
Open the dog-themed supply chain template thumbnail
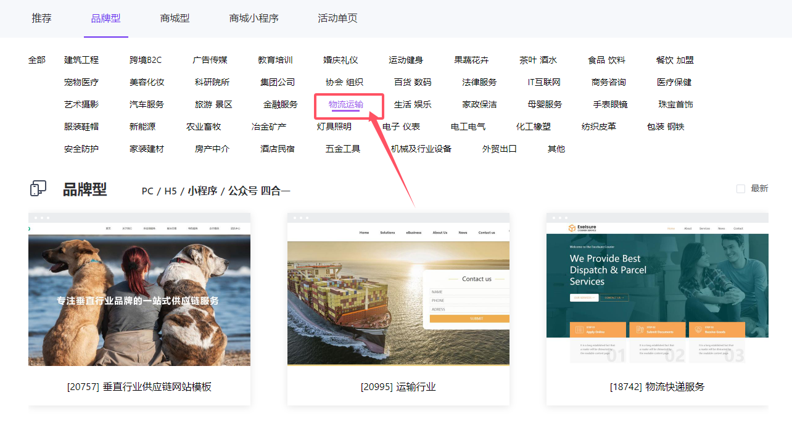(139, 289)
